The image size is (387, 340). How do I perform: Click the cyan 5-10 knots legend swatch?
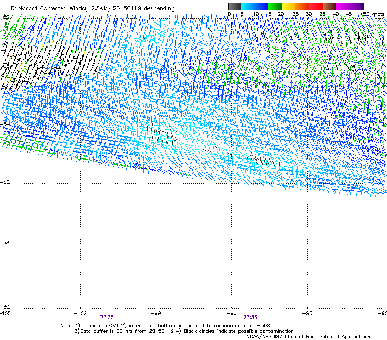click(248, 6)
